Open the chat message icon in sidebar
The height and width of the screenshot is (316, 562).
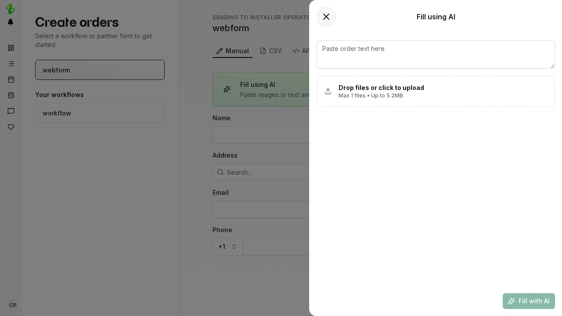11,111
